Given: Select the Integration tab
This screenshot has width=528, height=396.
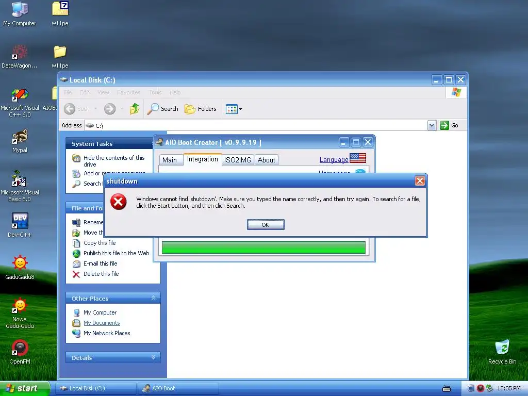Looking at the screenshot, I should click(x=202, y=159).
